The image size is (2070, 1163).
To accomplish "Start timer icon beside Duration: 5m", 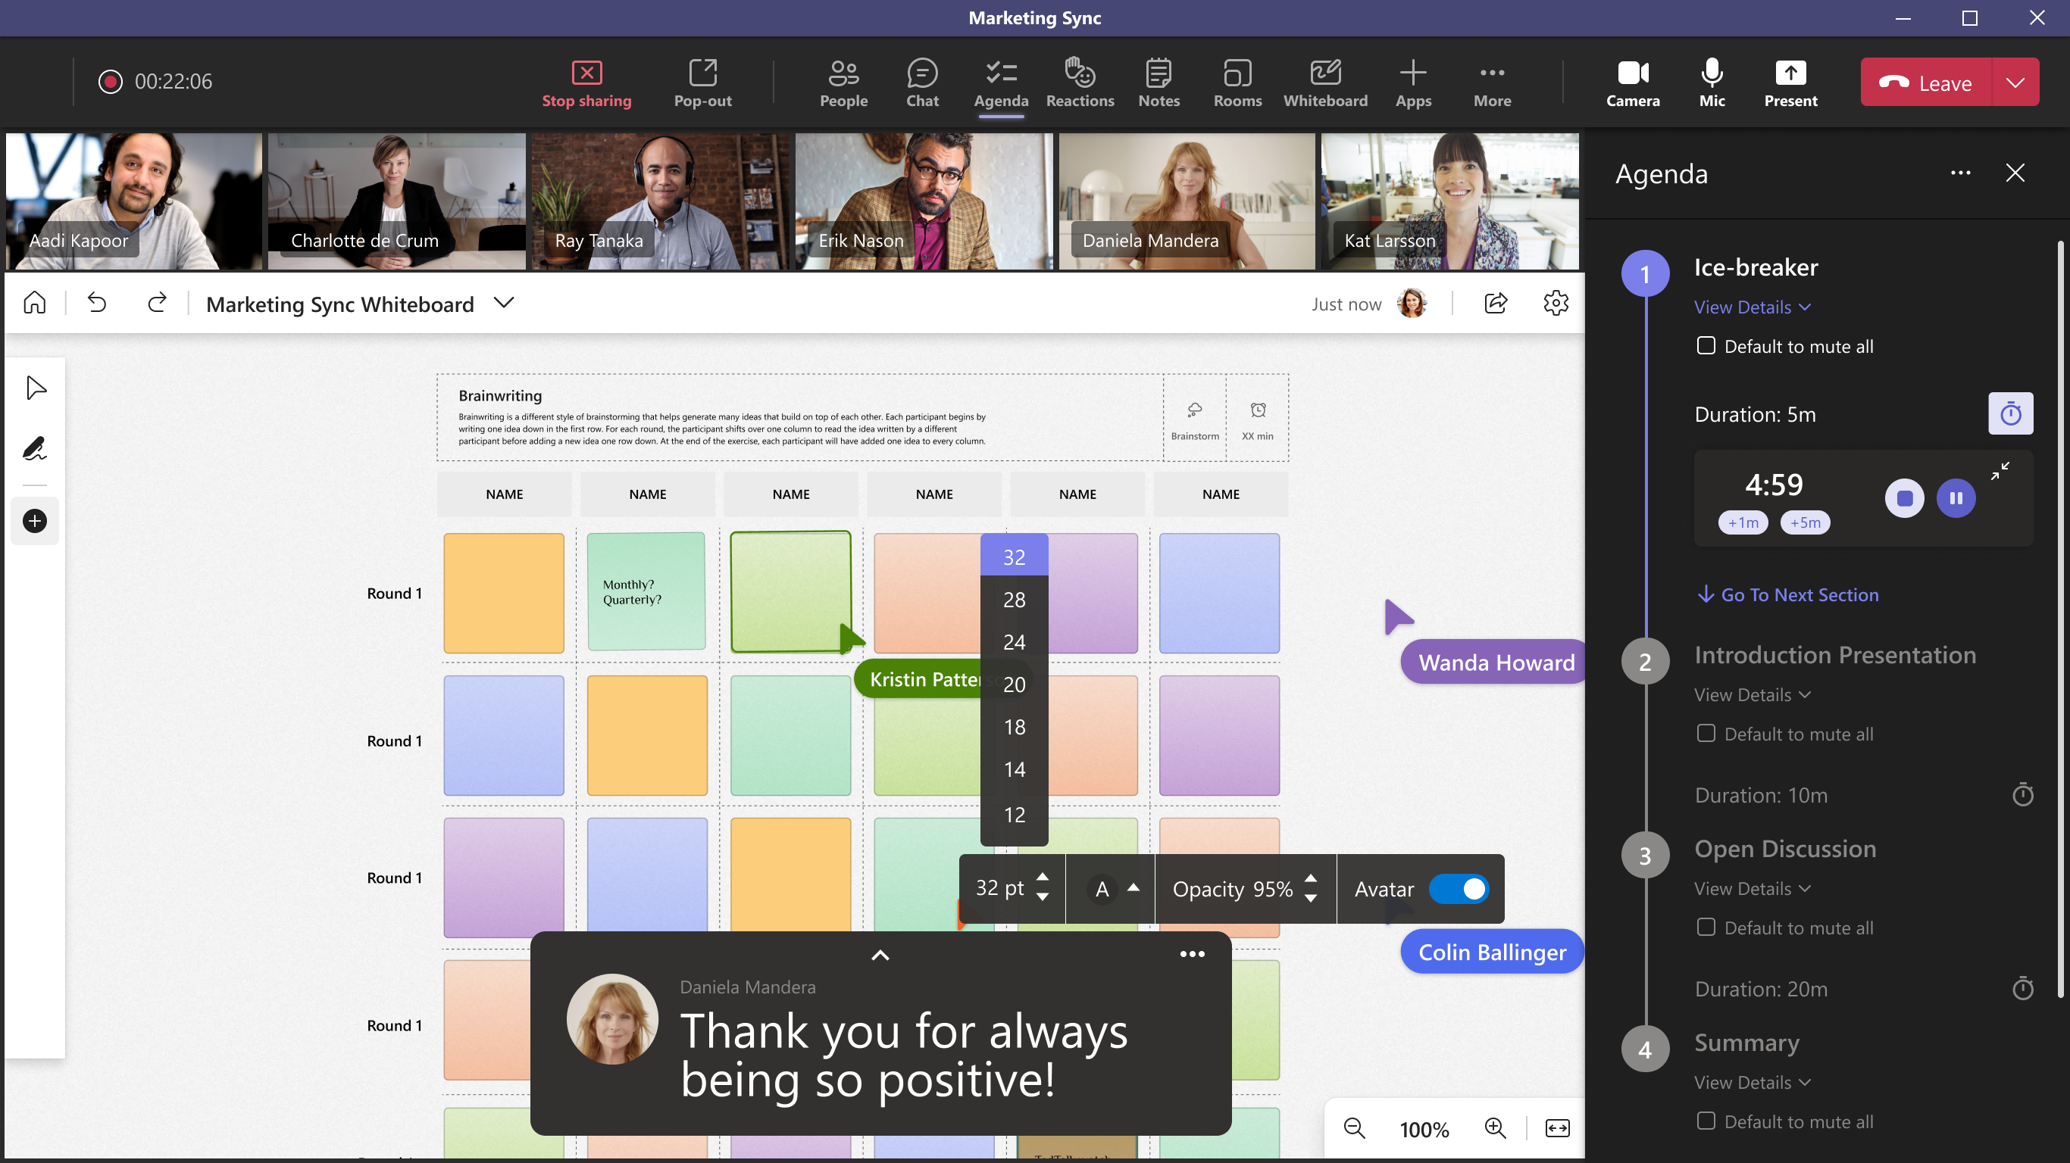I will point(2009,413).
